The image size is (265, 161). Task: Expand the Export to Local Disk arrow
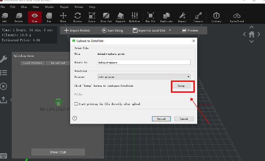pyautogui.click(x=170, y=30)
